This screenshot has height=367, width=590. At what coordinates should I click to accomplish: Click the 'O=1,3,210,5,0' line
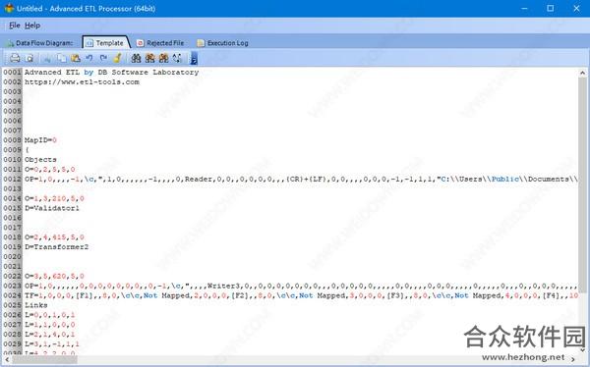(x=54, y=198)
